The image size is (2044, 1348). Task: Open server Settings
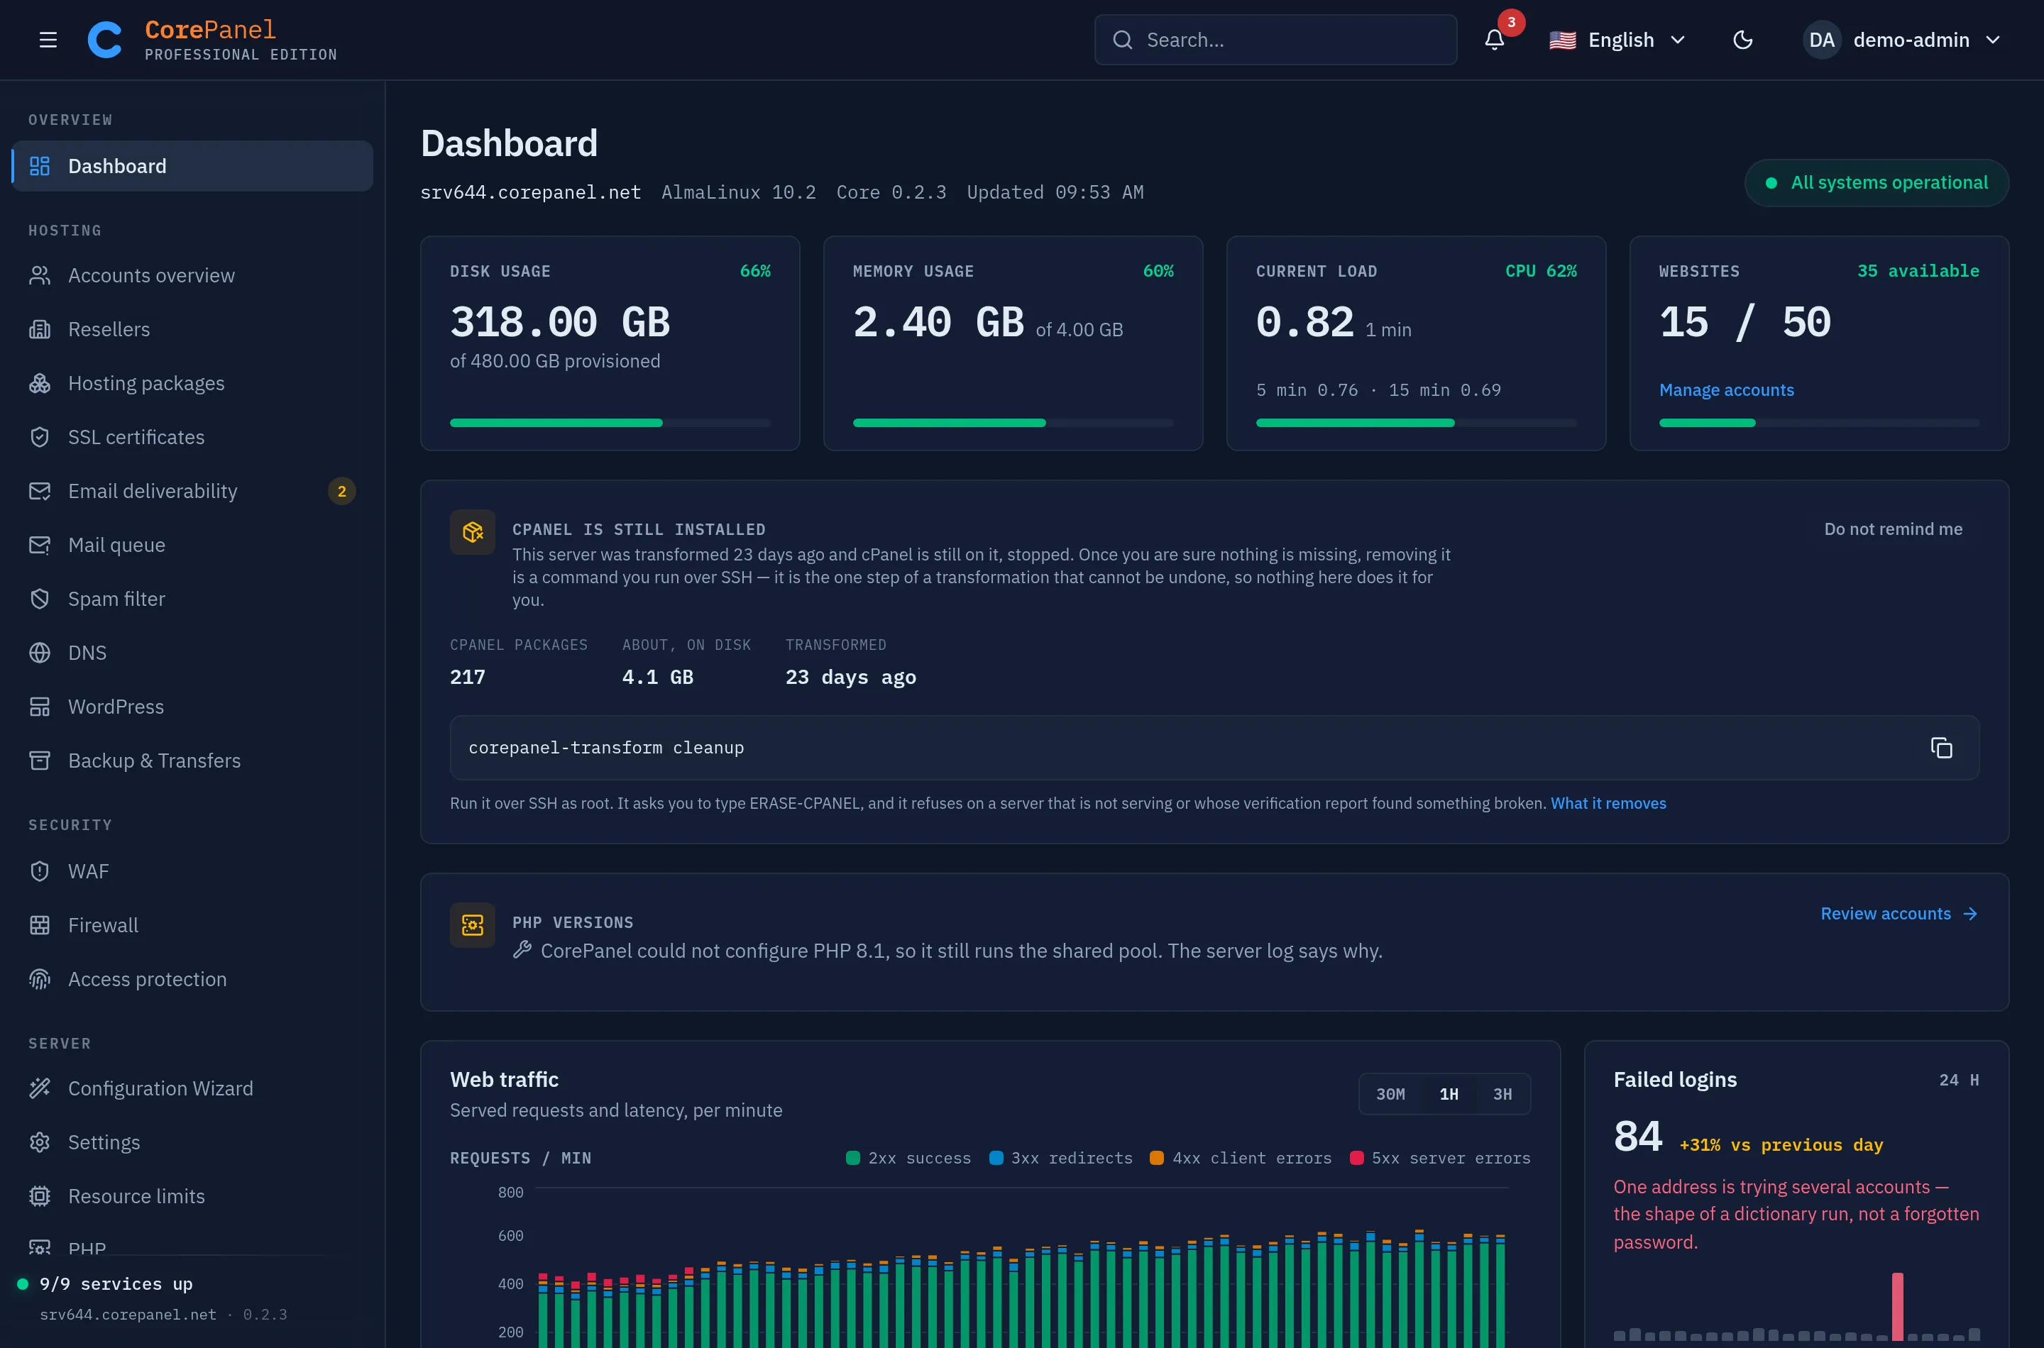(192, 1142)
